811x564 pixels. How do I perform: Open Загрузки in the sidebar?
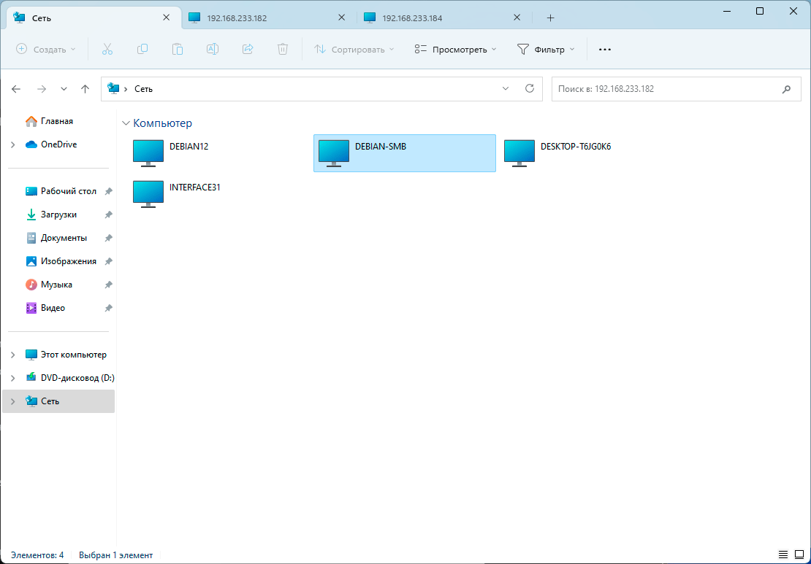pos(58,215)
